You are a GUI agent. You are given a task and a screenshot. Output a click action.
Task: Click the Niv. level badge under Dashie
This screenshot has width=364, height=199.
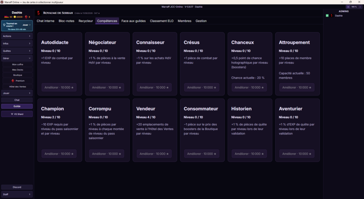point(6,17)
